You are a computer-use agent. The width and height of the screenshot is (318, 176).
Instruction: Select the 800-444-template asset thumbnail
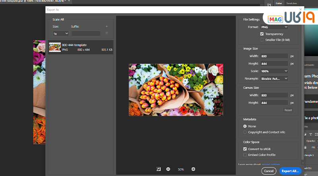(x=55, y=47)
